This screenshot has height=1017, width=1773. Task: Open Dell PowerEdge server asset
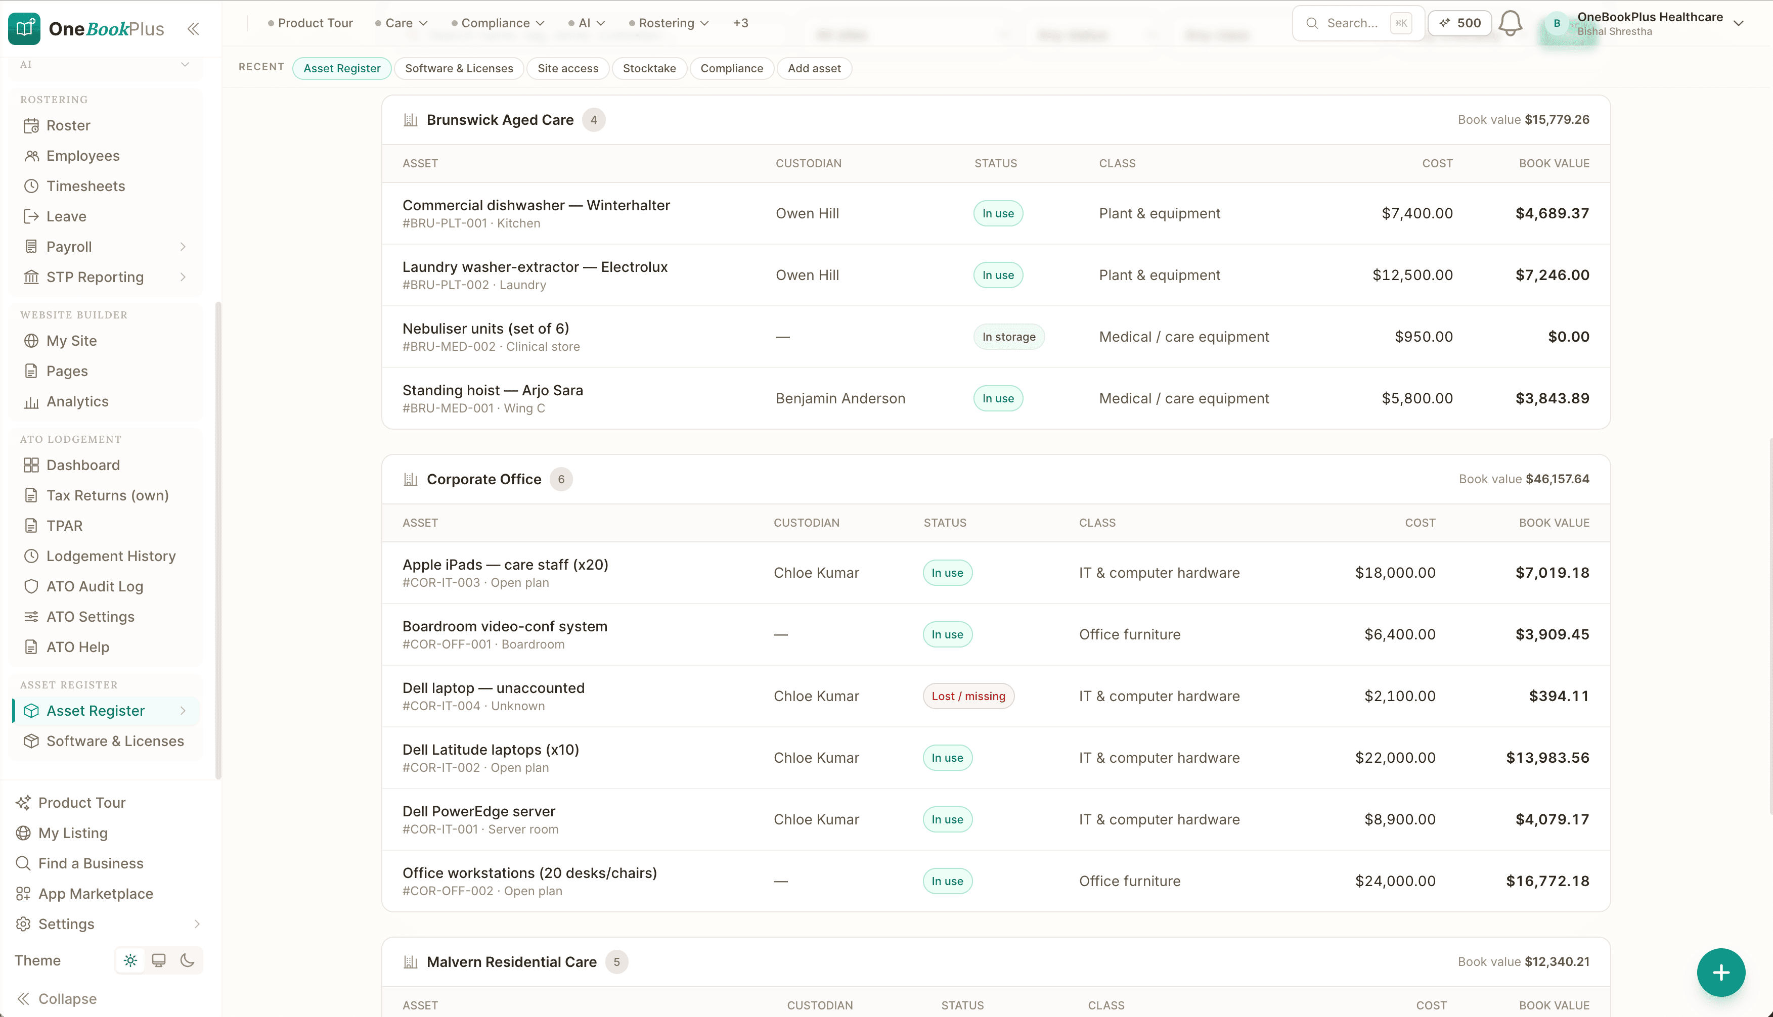pos(478,812)
